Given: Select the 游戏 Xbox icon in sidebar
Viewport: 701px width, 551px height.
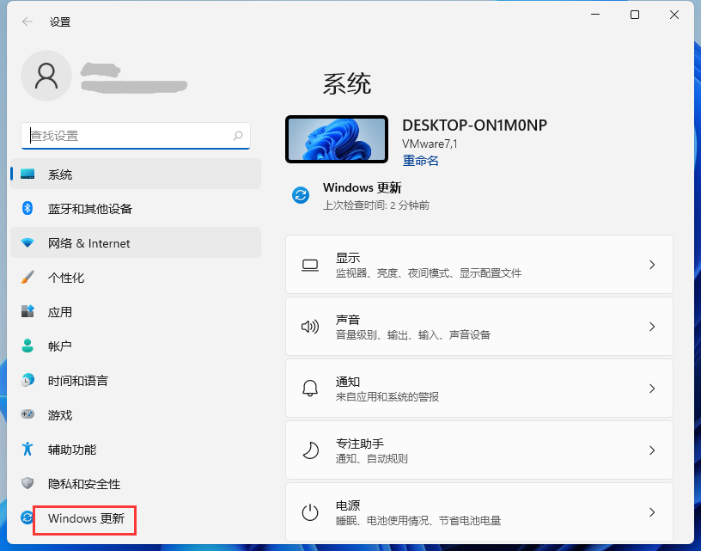Looking at the screenshot, I should [x=26, y=415].
